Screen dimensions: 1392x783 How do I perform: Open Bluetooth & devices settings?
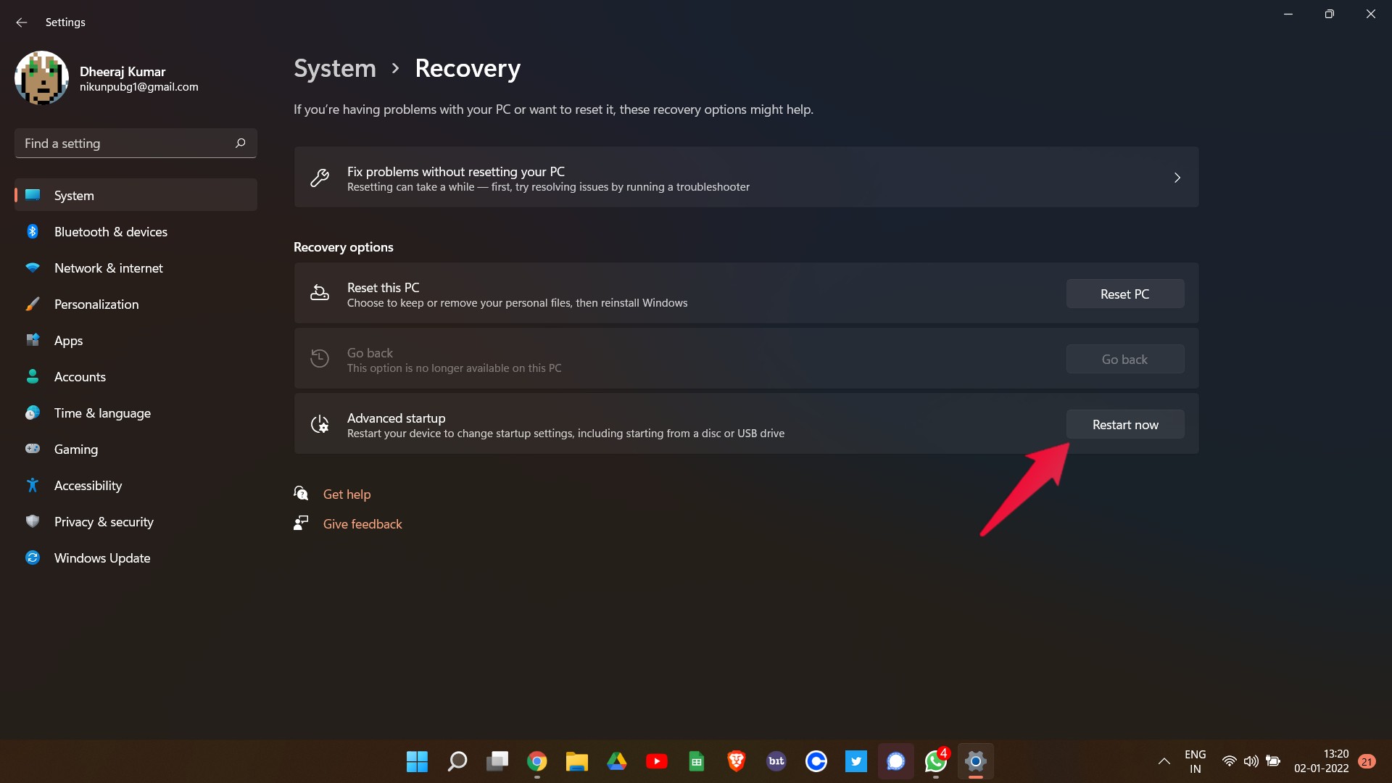pyautogui.click(x=110, y=232)
